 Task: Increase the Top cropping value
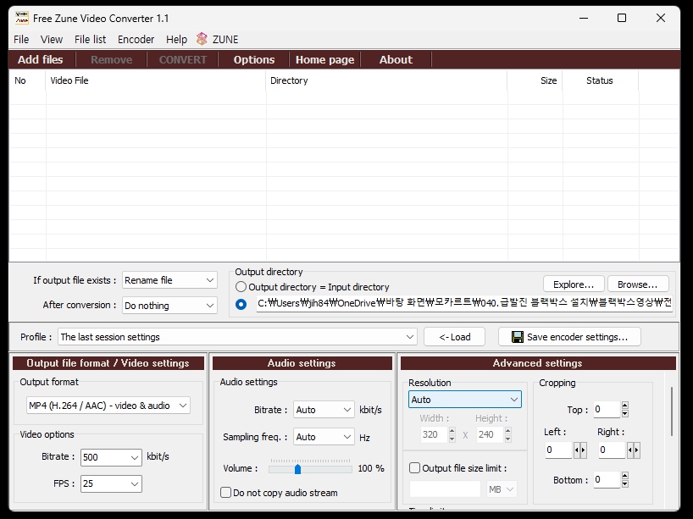(x=624, y=405)
